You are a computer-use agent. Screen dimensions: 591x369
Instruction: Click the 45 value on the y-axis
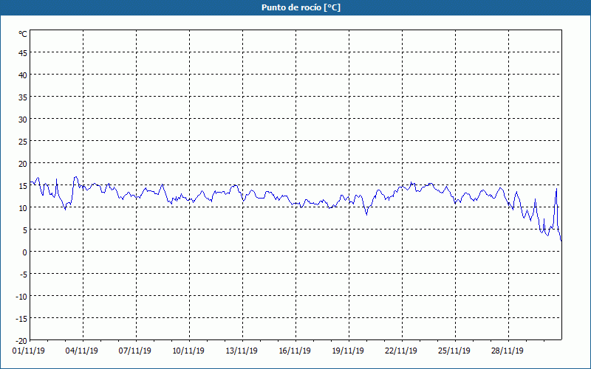point(23,53)
